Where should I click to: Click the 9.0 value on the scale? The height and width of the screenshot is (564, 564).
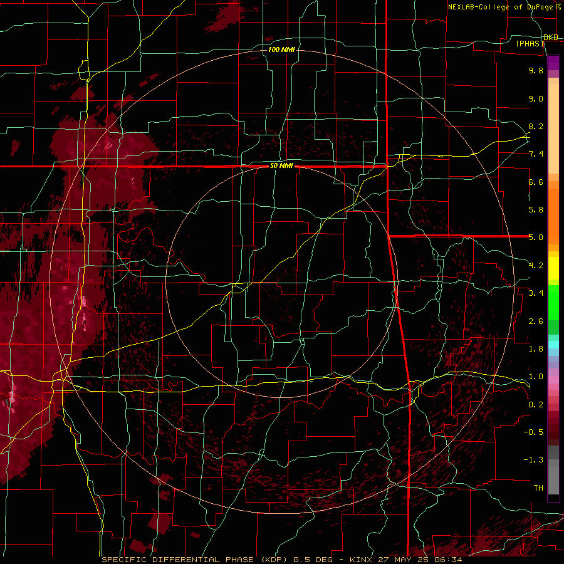536,98
